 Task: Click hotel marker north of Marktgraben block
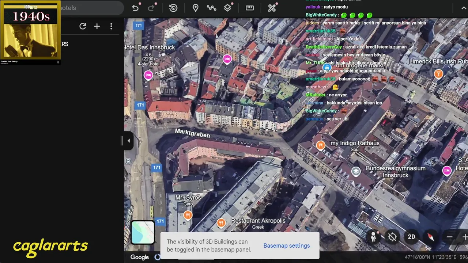click(x=227, y=59)
